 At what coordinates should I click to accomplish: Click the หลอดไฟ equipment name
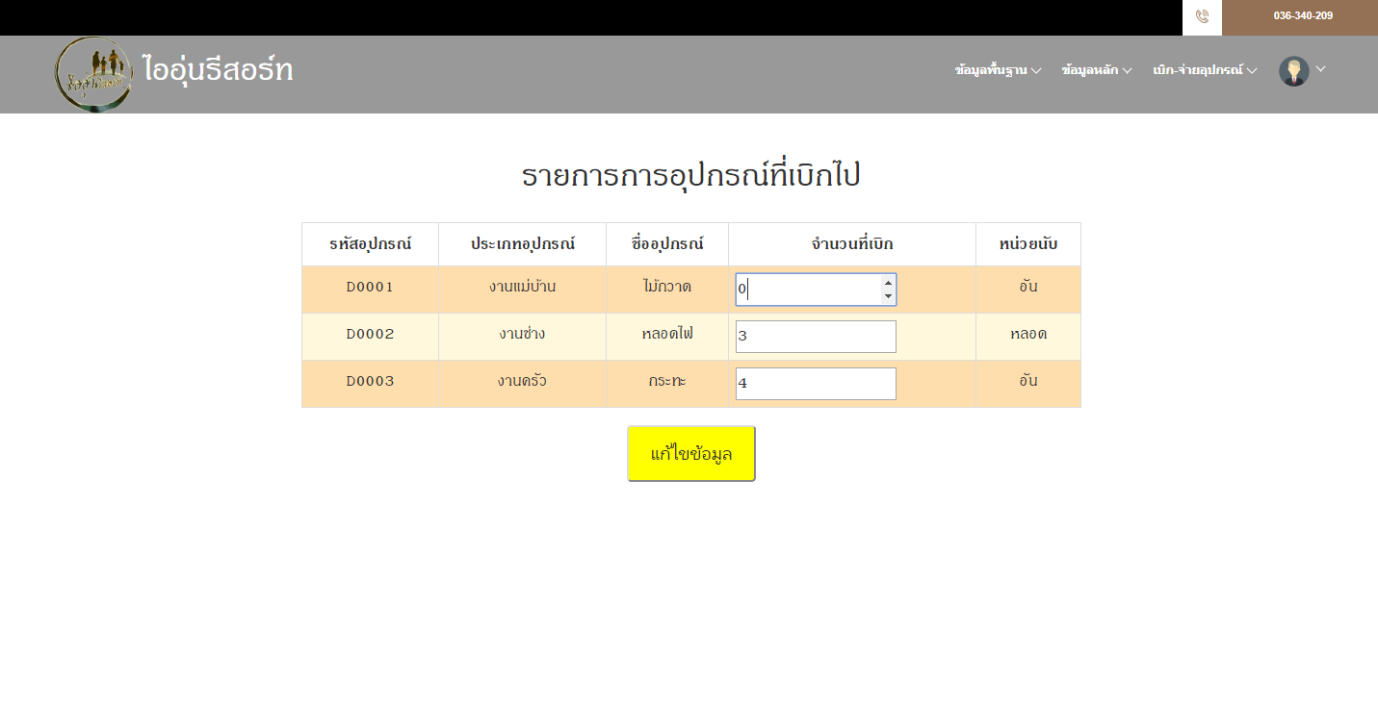(667, 334)
